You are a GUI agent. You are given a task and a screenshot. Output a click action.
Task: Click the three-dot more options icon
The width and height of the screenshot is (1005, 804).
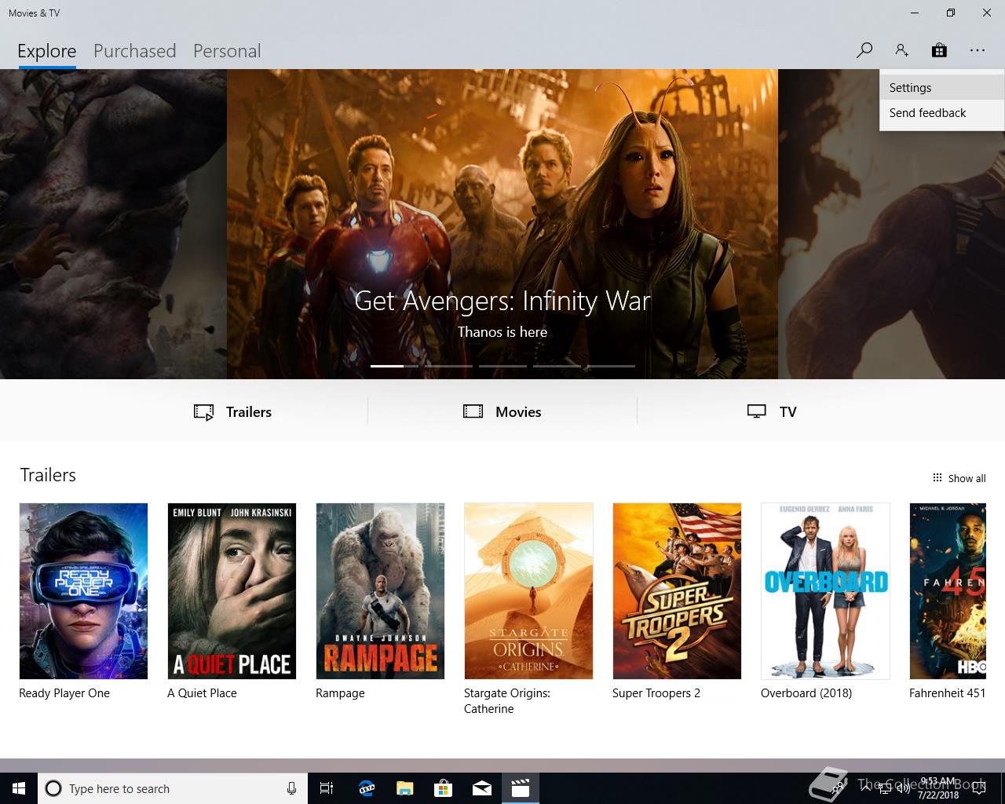[977, 50]
